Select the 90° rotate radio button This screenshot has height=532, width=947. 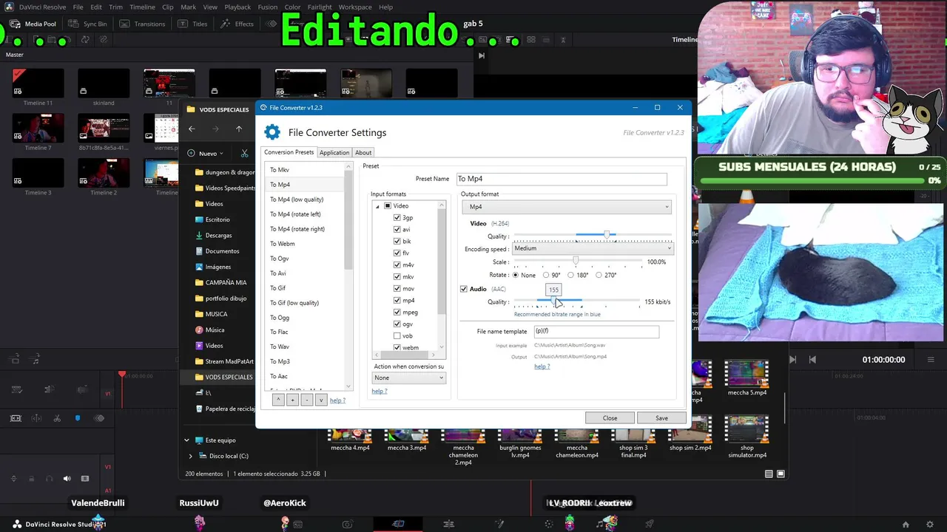pyautogui.click(x=547, y=275)
